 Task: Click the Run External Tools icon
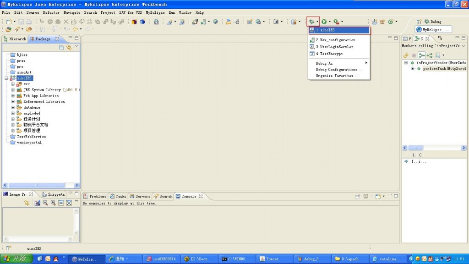point(336,22)
